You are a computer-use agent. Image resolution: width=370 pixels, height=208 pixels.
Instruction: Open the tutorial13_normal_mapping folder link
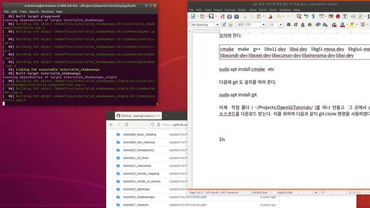click(x=141, y=173)
